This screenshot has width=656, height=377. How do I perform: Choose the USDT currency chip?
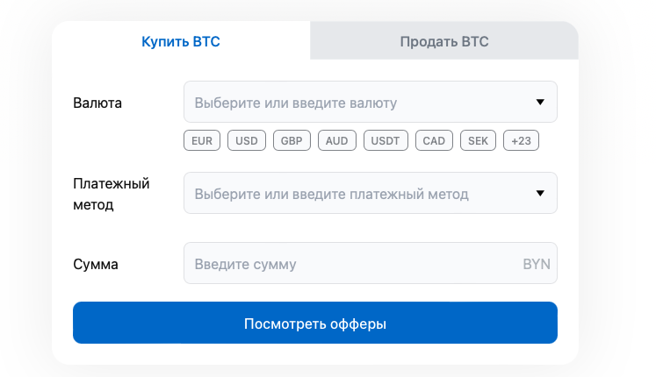coord(385,140)
